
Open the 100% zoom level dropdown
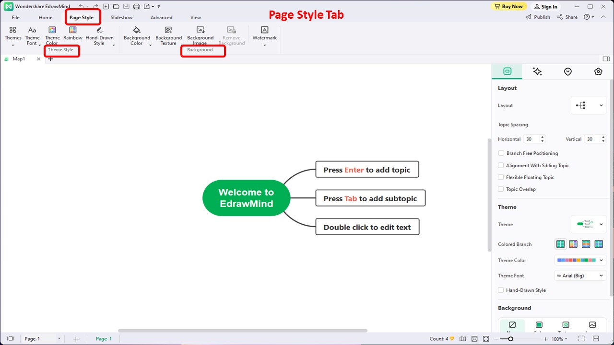tap(559, 339)
